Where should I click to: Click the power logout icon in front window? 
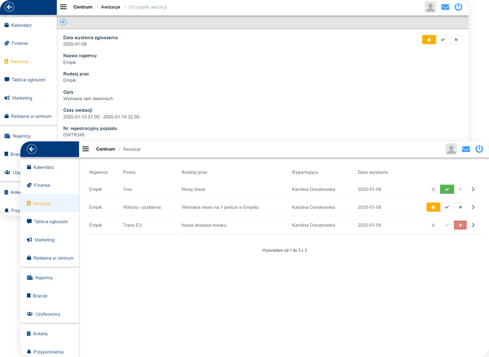click(x=479, y=149)
